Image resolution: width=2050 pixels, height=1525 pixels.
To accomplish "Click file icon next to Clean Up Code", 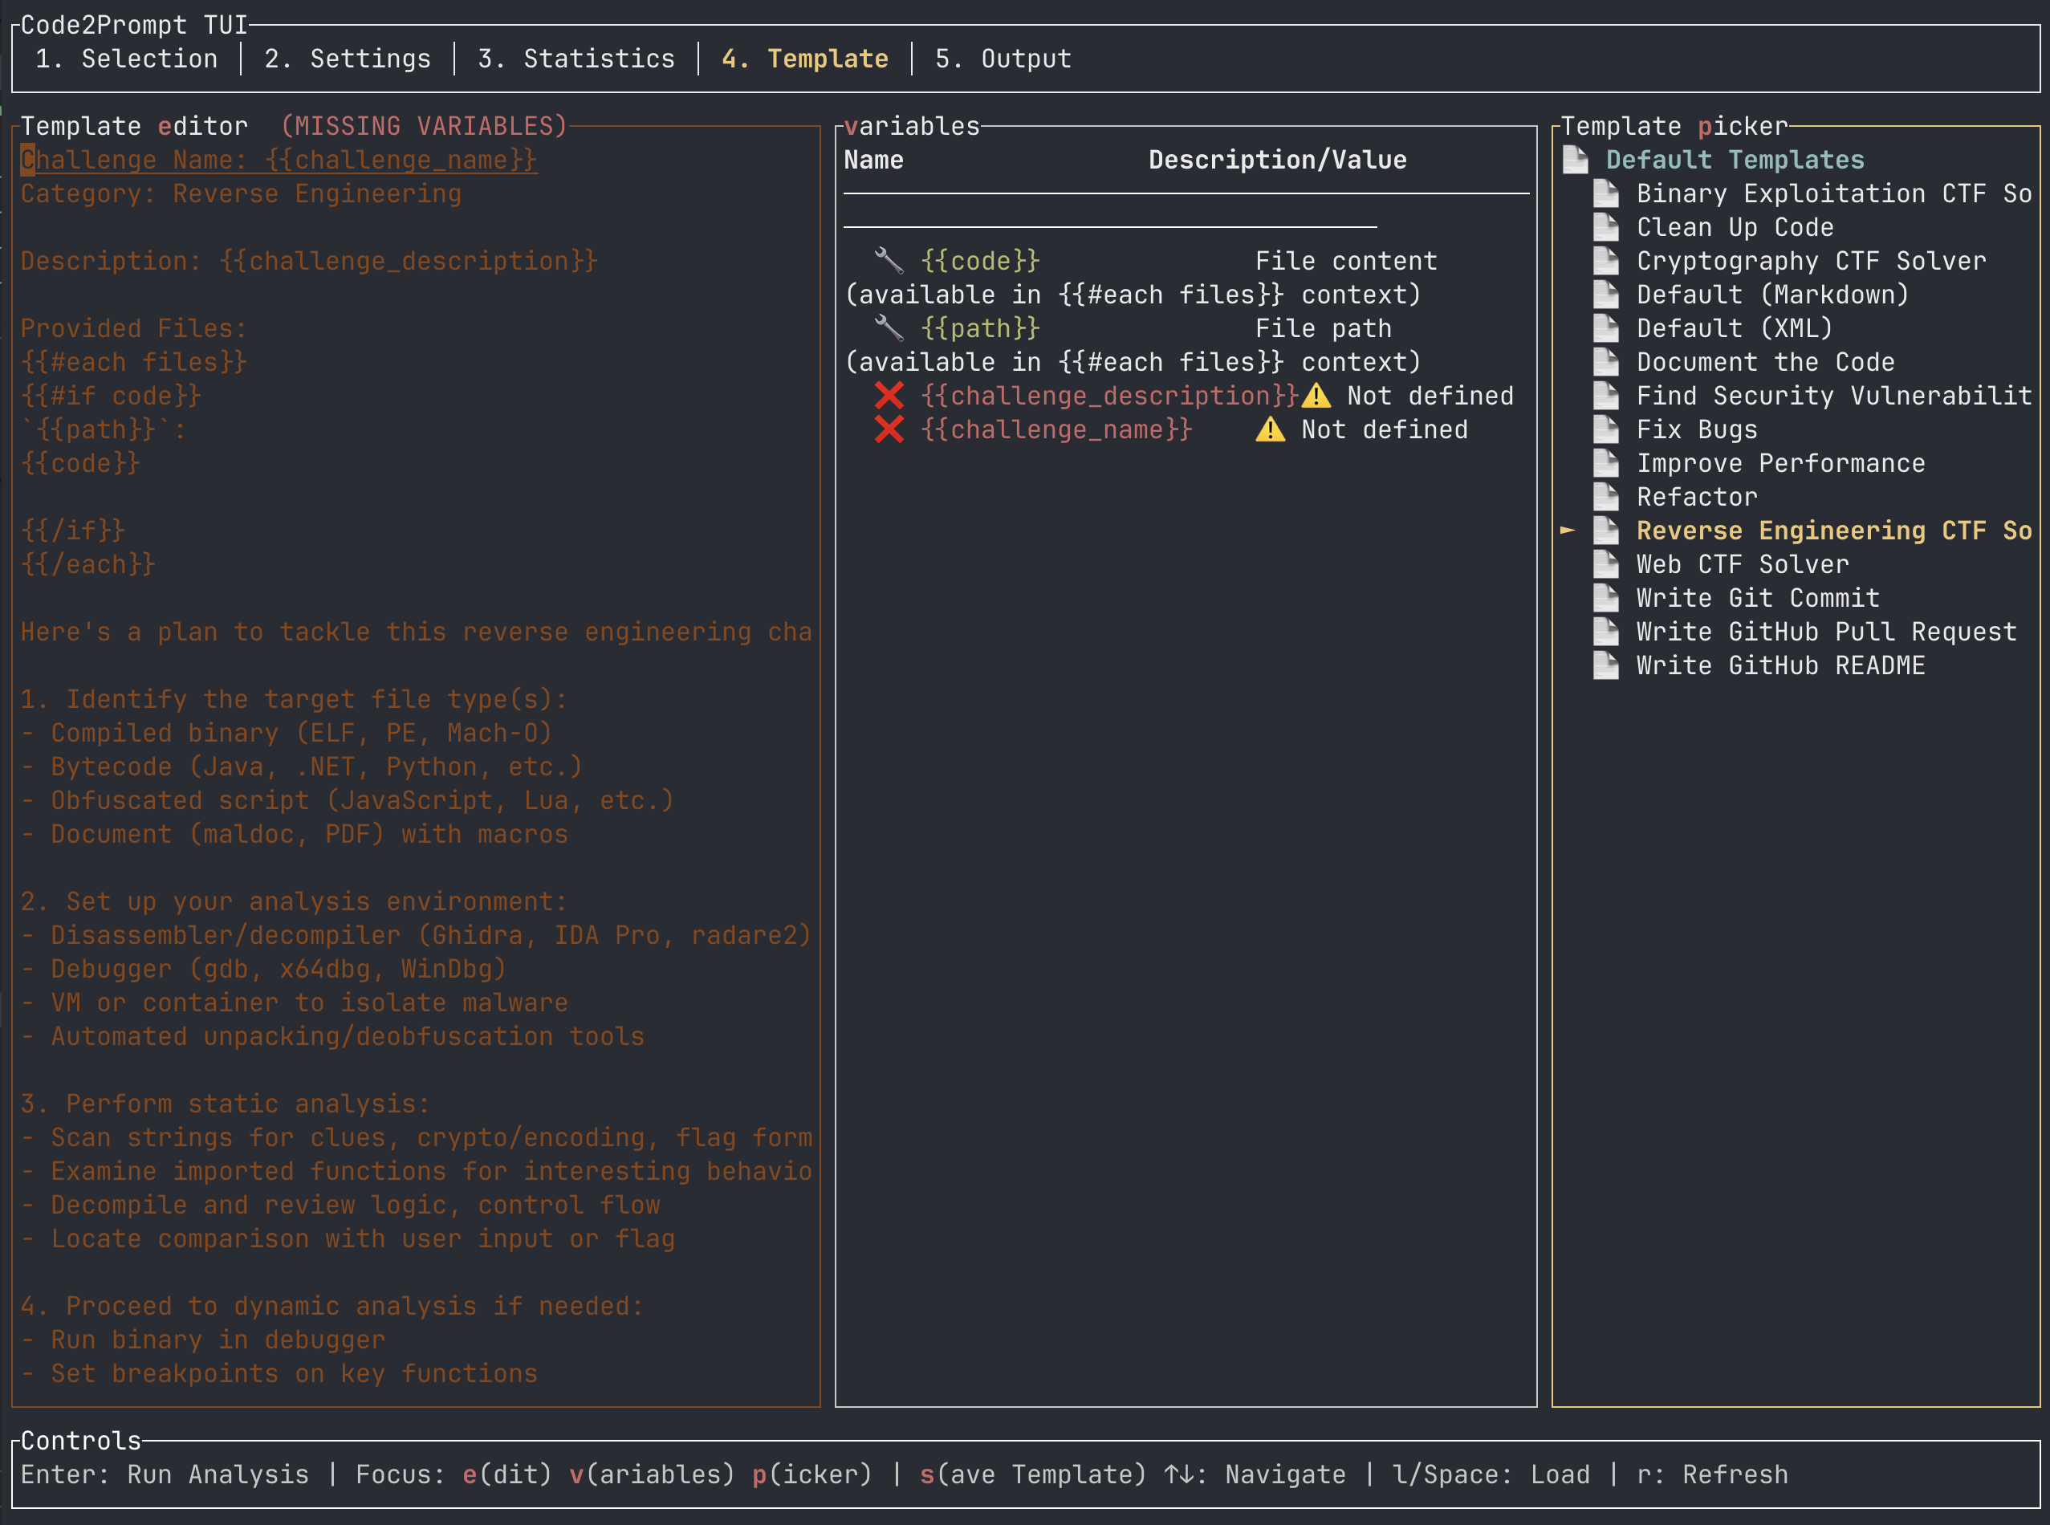I will click(x=1606, y=227).
